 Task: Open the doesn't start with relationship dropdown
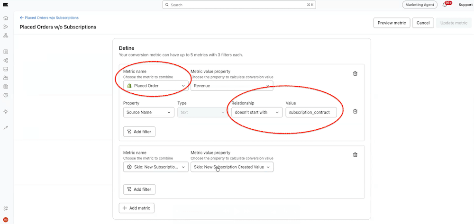point(257,112)
